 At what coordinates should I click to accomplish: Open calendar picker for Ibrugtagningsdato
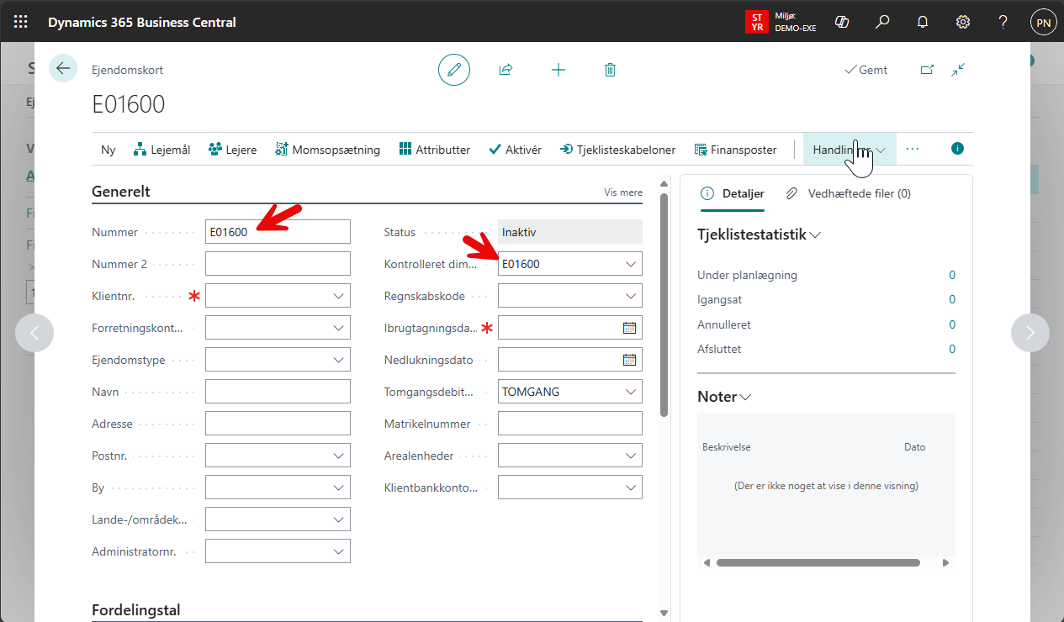(x=629, y=328)
